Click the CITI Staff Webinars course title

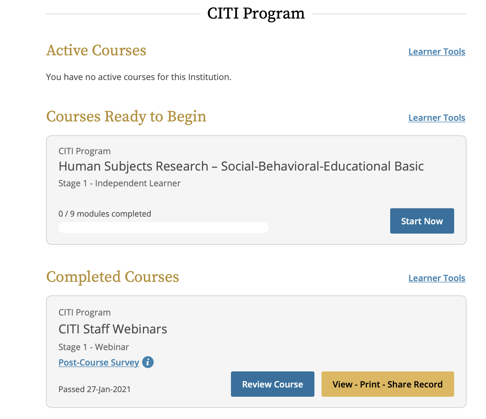113,329
